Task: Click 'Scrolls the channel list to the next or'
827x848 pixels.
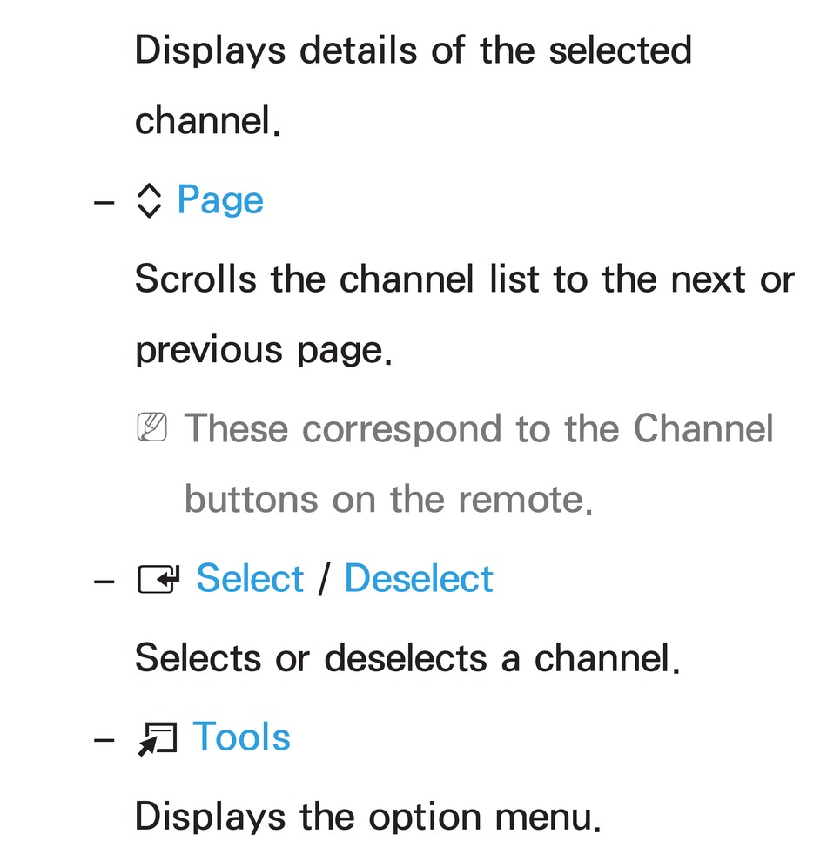Action: 465,279
